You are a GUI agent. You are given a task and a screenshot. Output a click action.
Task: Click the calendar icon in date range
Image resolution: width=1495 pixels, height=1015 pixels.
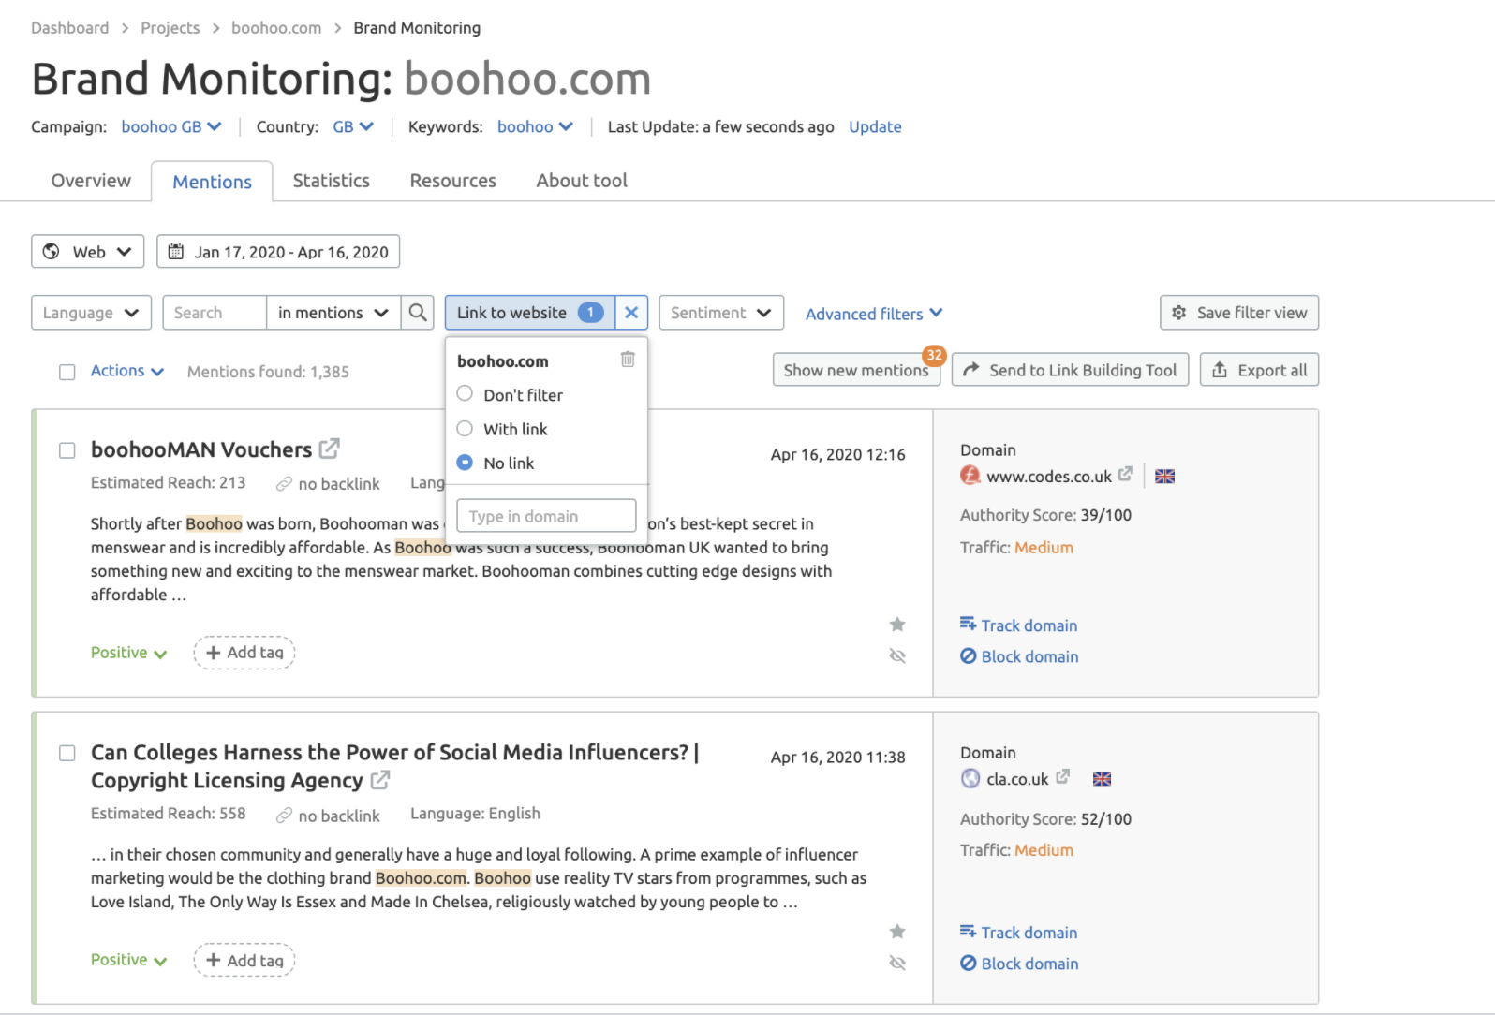[175, 251]
